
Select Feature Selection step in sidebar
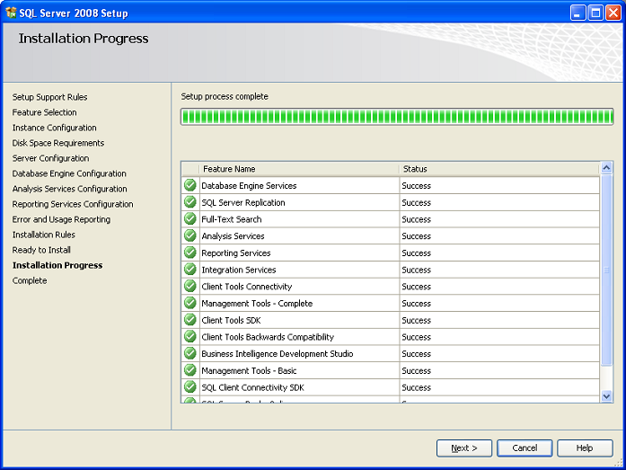click(x=44, y=112)
